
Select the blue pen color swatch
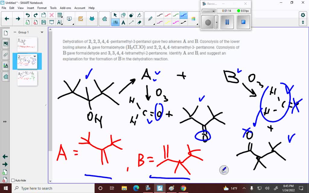click(183, 15)
